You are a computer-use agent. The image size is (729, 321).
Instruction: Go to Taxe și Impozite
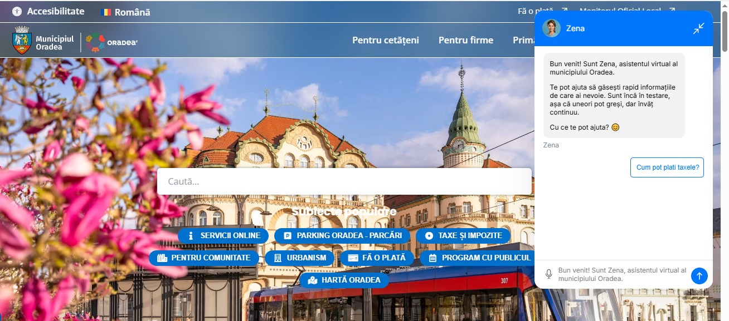click(463, 235)
